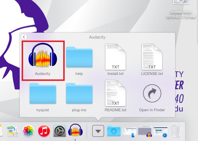The height and width of the screenshot is (141, 198).
Task: Expand the Downloads folder stack in the Dock
Action: tap(114, 131)
